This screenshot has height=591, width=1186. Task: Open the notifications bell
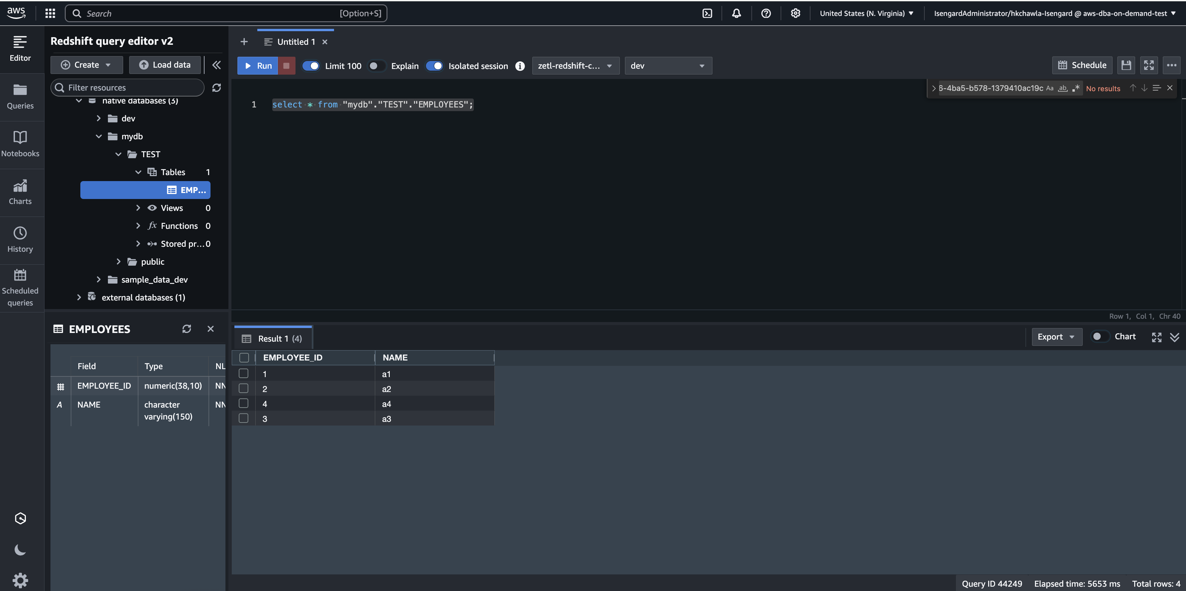click(x=736, y=13)
